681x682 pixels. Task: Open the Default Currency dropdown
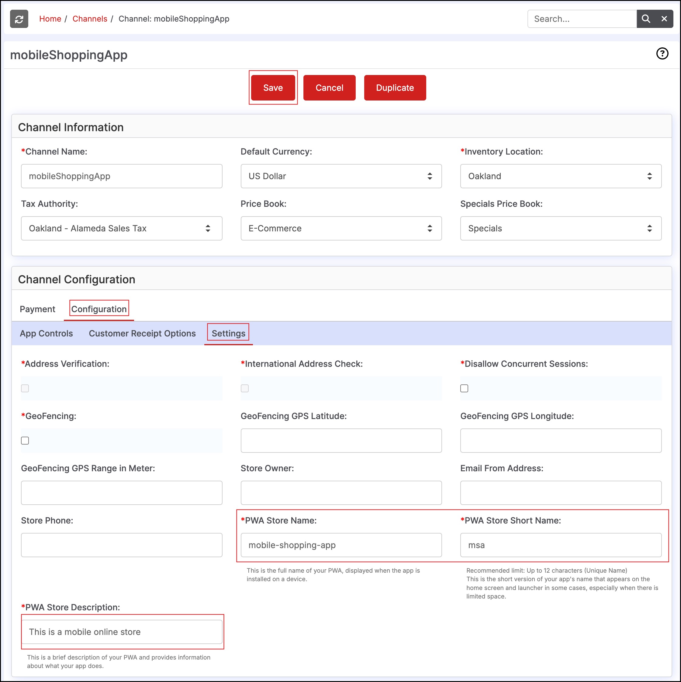(341, 176)
